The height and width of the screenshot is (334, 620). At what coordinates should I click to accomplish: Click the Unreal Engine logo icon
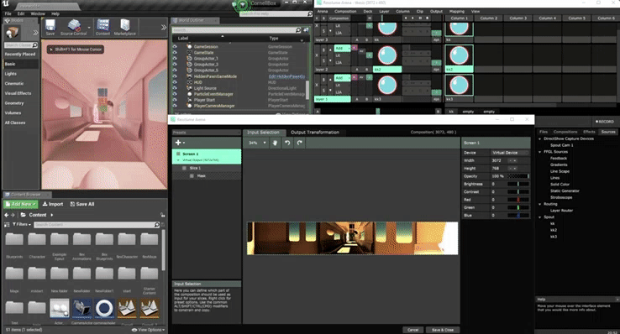[x=6, y=4]
